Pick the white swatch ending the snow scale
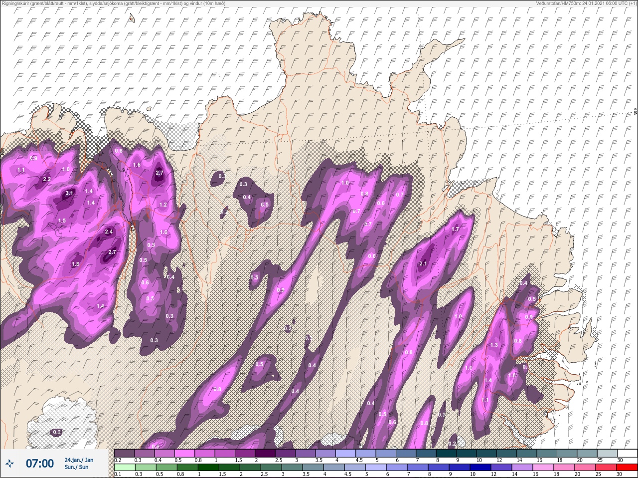This screenshot has width=638, height=478. 627,453
